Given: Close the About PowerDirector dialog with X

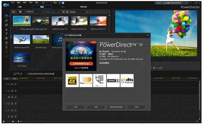Looking at the screenshot, I should [x=148, y=35].
